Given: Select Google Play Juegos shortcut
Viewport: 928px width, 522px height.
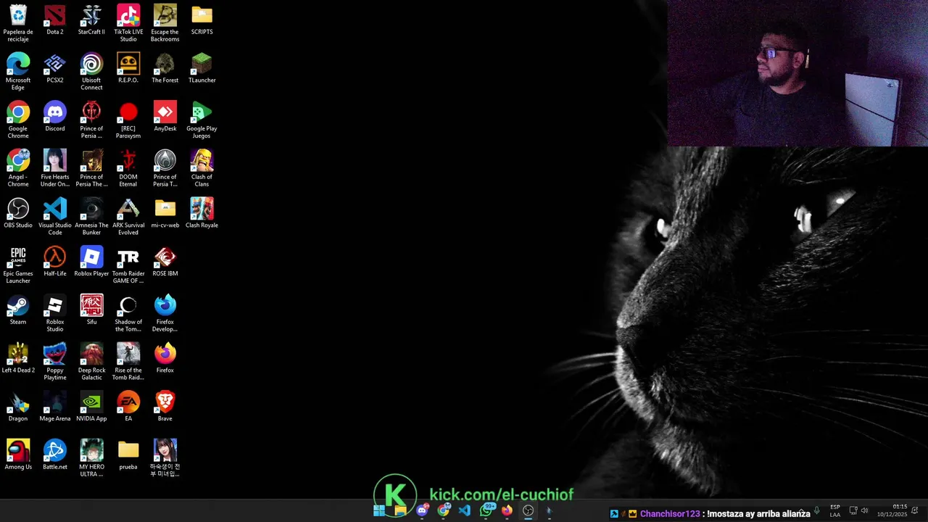Looking at the screenshot, I should [202, 120].
